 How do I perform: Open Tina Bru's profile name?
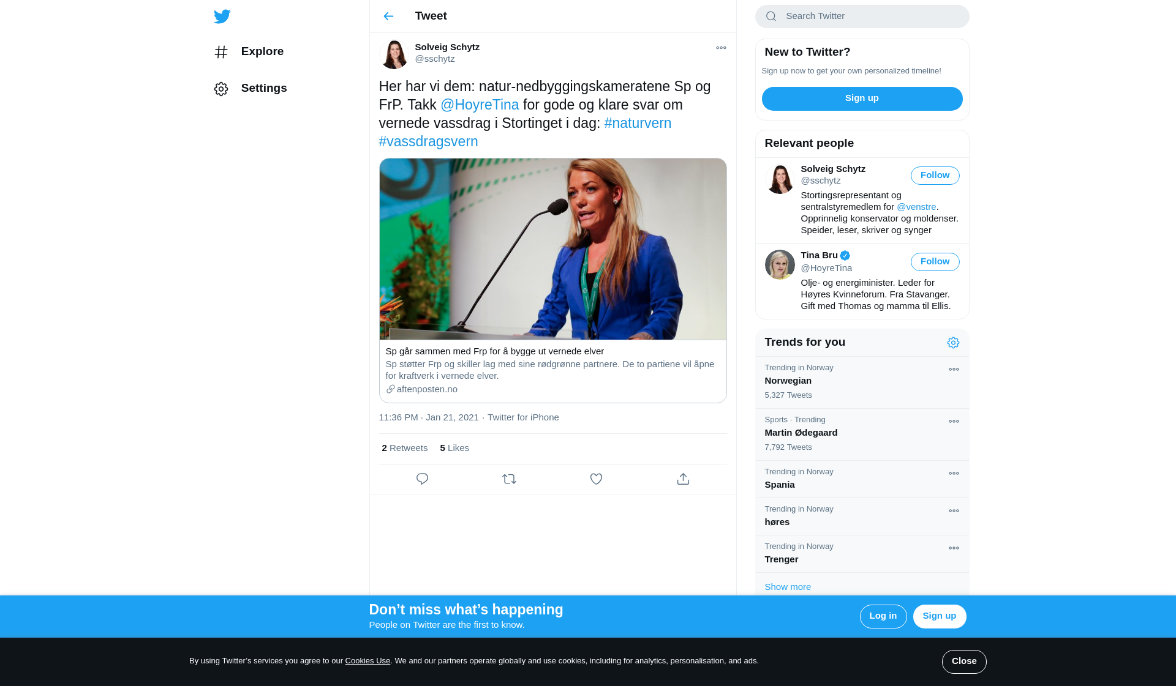(819, 255)
